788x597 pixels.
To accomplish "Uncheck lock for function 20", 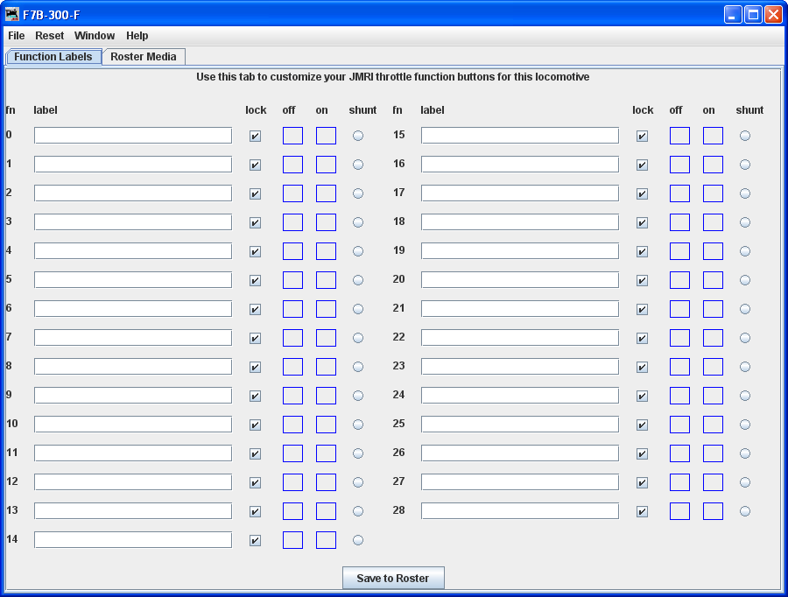I will click(642, 280).
